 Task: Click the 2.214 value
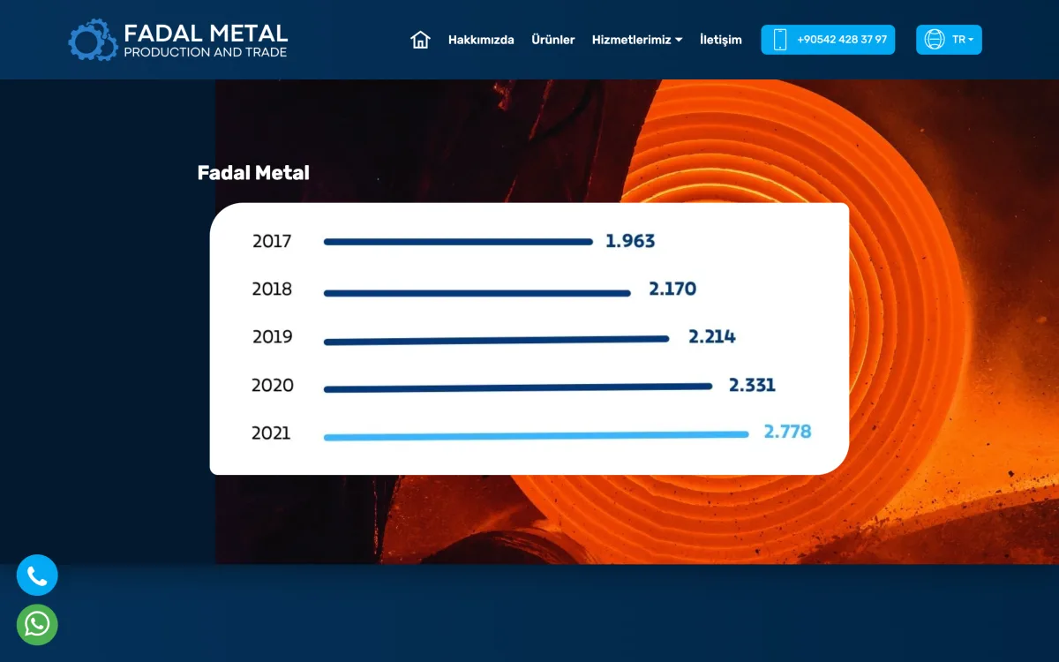[712, 337]
